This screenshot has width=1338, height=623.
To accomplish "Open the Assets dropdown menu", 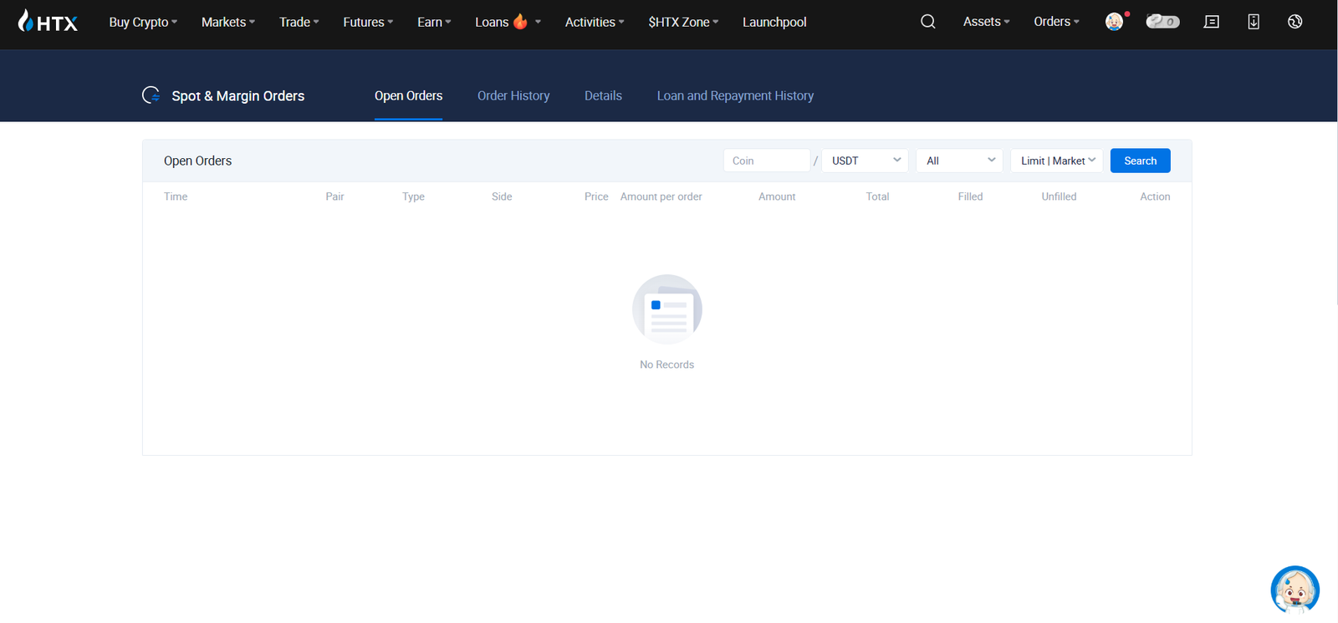I will click(x=986, y=22).
